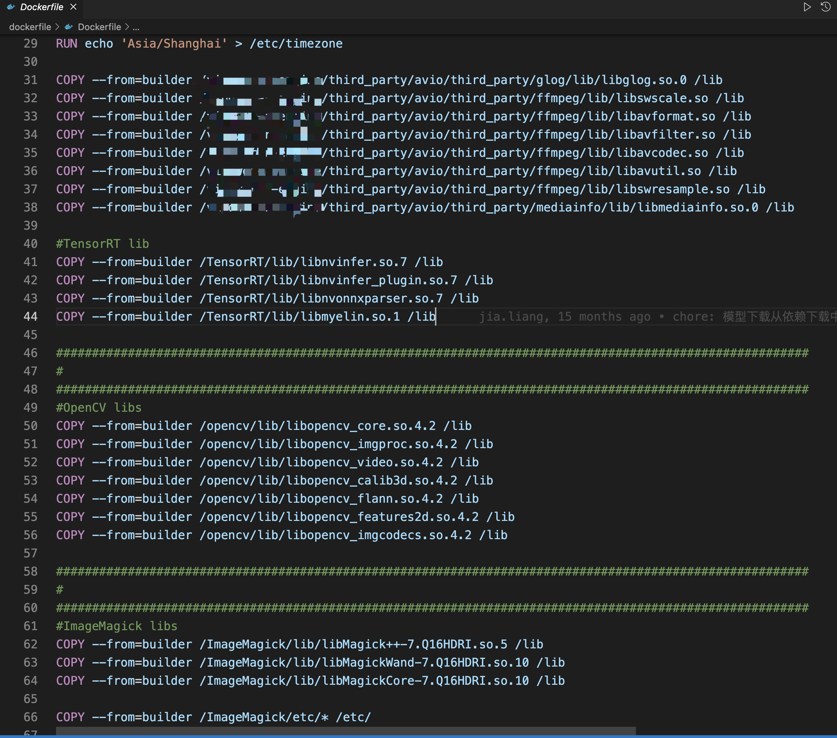The height and width of the screenshot is (738, 837).
Task: Click the lone '#' comment on line 59
Action: tap(60, 590)
